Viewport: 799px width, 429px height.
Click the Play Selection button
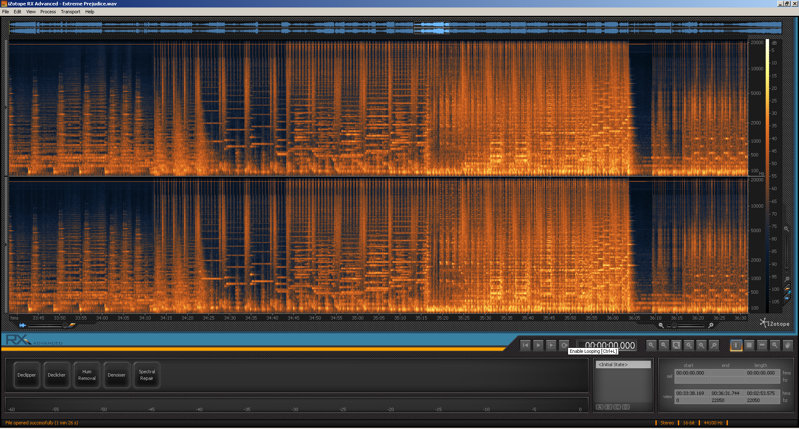(x=551, y=345)
